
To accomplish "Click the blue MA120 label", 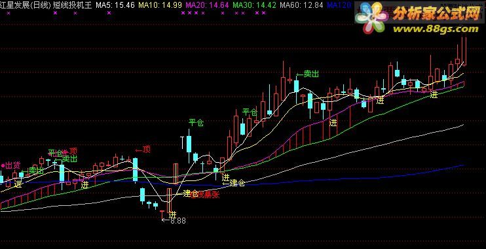I will [x=339, y=5].
